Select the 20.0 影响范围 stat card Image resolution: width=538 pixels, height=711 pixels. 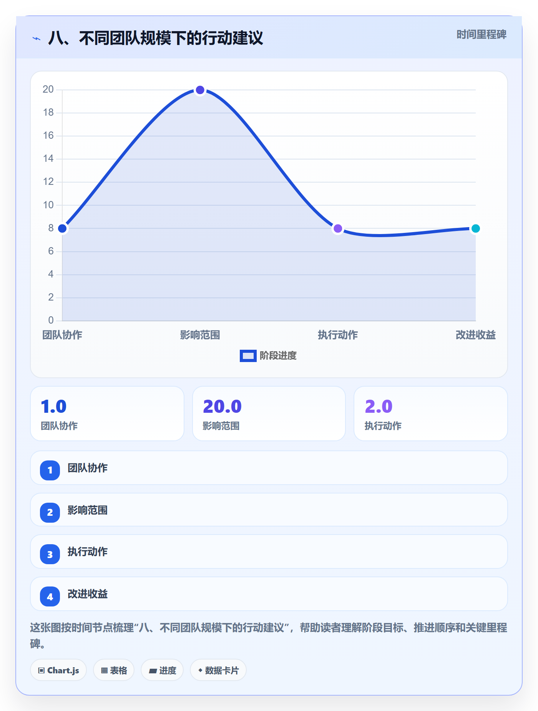(x=269, y=414)
